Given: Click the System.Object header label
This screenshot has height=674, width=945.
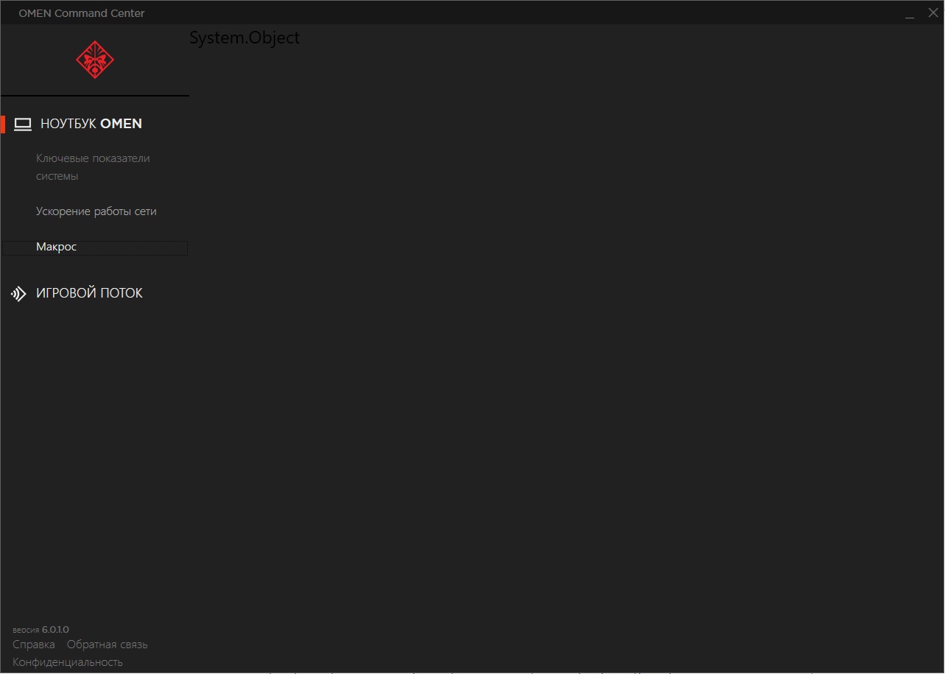Looking at the screenshot, I should pyautogui.click(x=245, y=37).
